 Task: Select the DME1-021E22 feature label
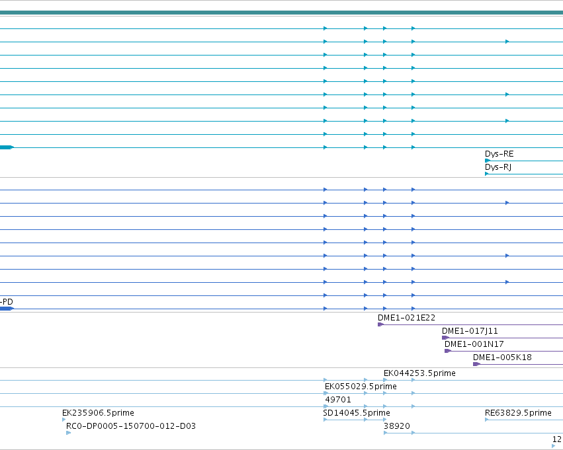pyautogui.click(x=406, y=318)
